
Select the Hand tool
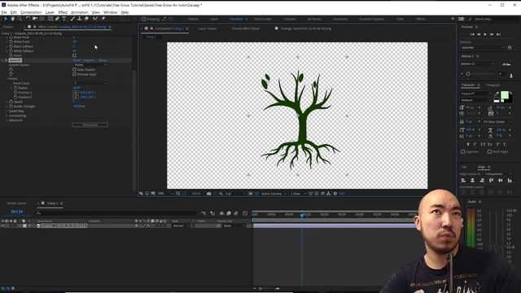[x=13, y=19]
